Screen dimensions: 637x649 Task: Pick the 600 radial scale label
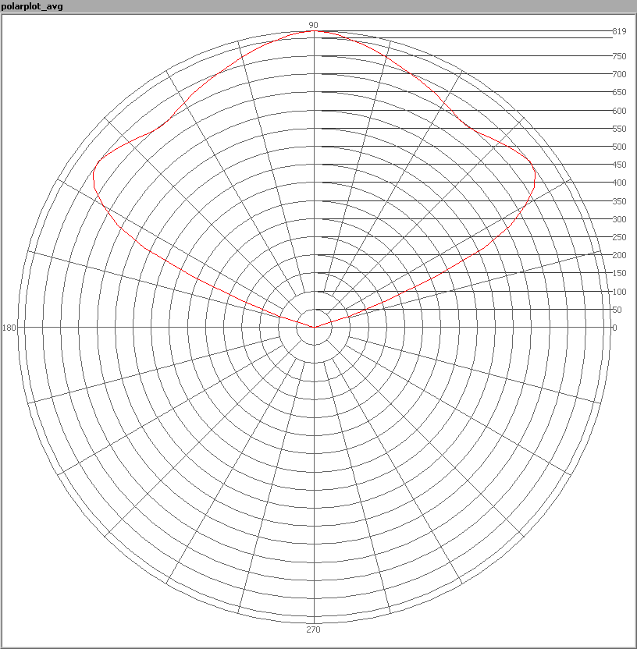click(x=619, y=111)
